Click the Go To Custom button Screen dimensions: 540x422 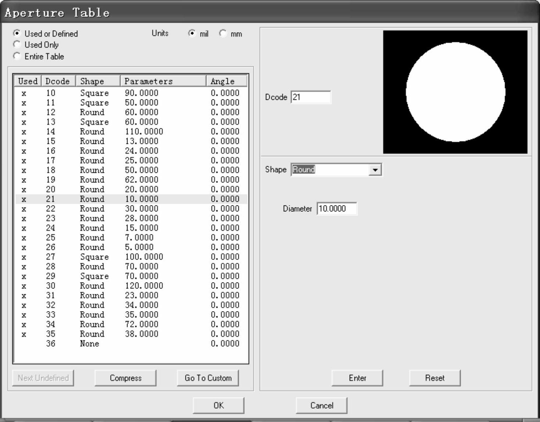[x=208, y=378]
